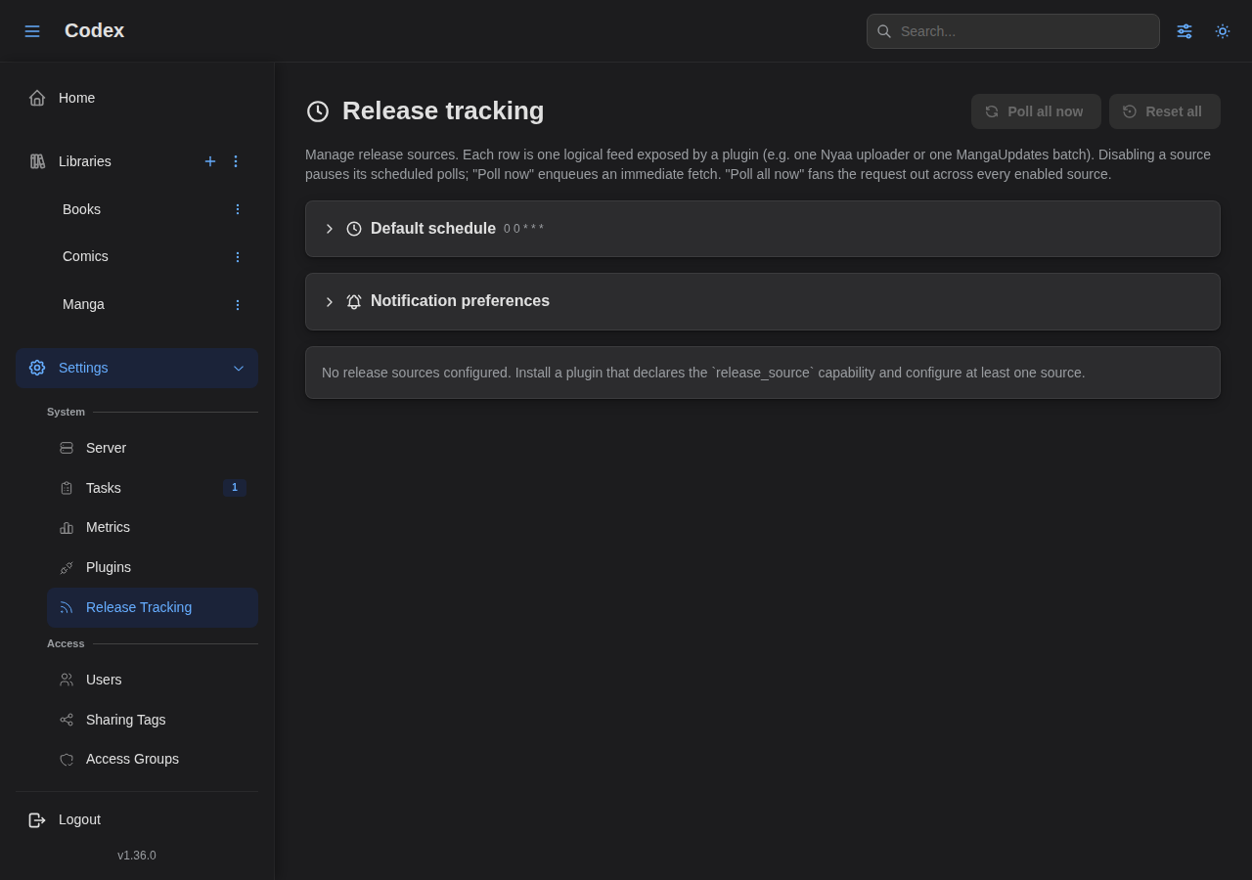Toggle the hamburger sidebar menu

coord(32,31)
